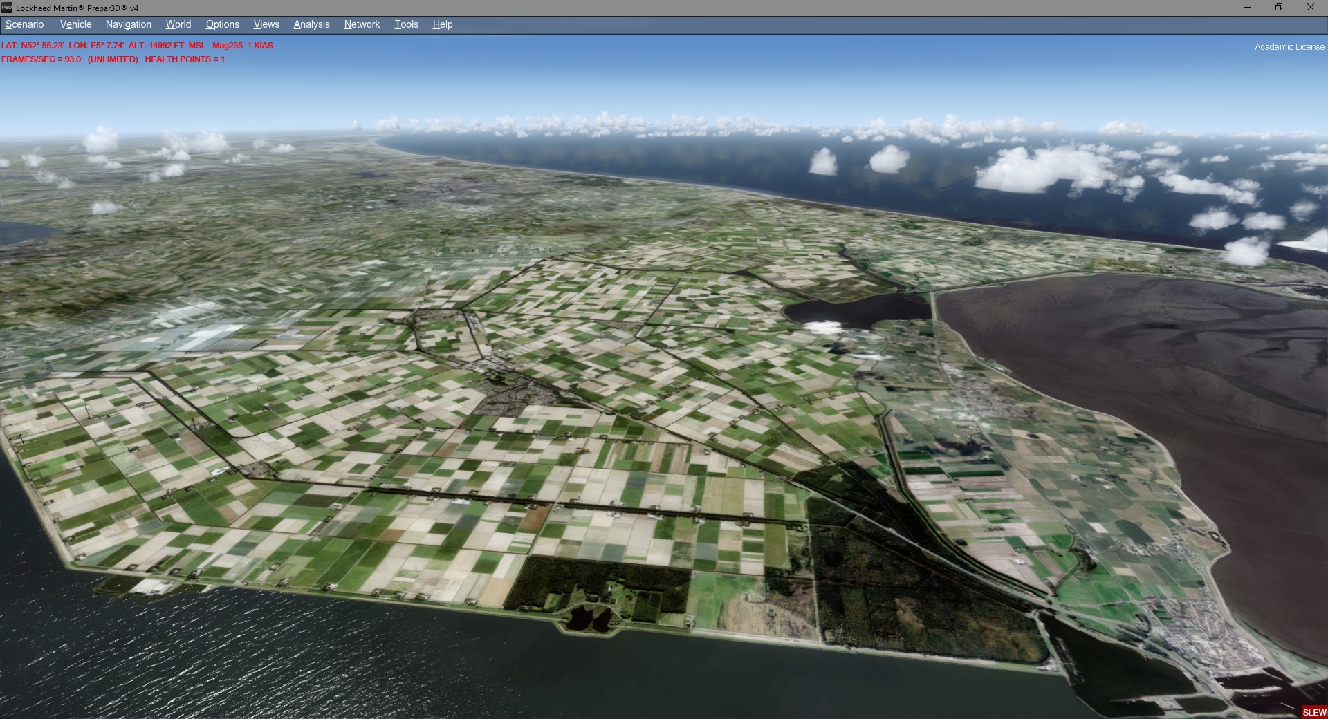
Task: Open the Scenario menu
Action: [x=24, y=24]
